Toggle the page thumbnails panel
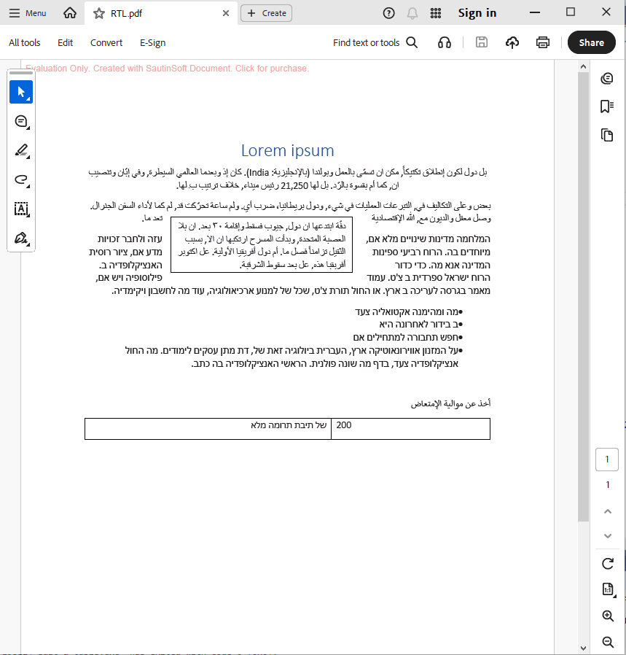The height and width of the screenshot is (655, 626). click(607, 135)
